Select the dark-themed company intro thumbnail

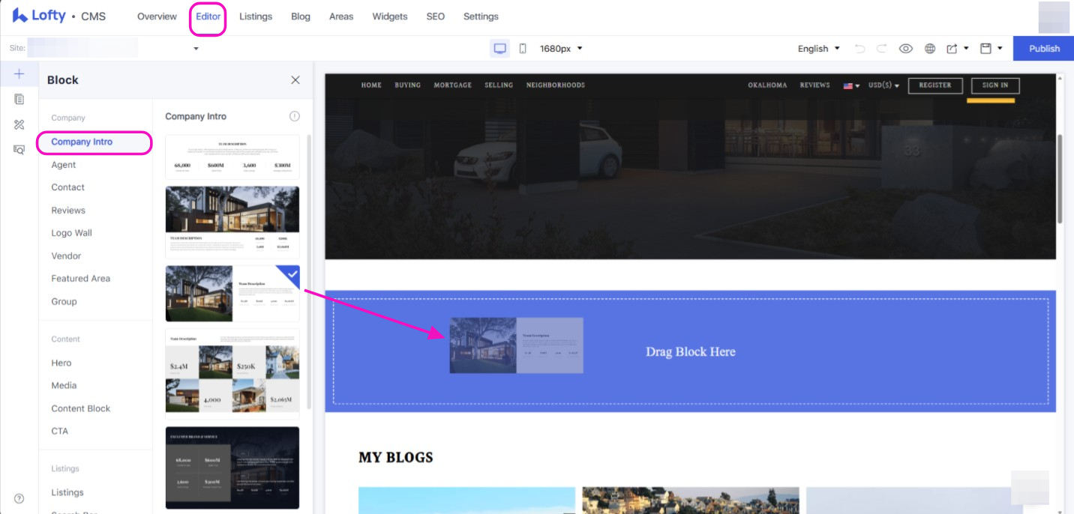tap(232, 468)
